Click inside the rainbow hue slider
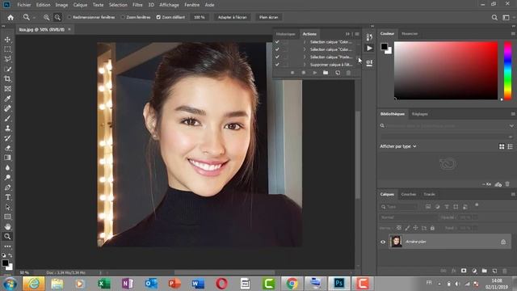517x291 pixels. (508, 70)
